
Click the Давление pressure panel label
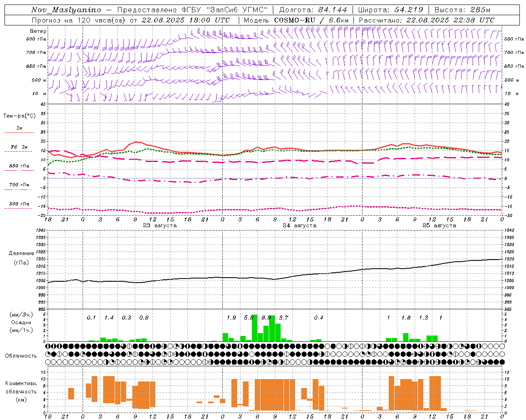[x=21, y=253]
